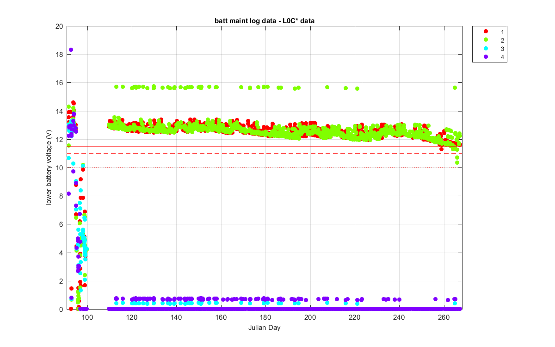Click the dotted red threshold line at 10V

click(x=264, y=167)
